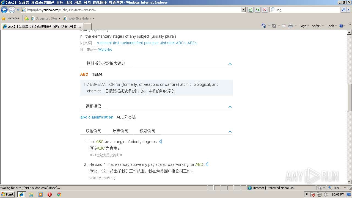This screenshot has width=352, height=198.
Task: Open the Favorites star button
Action: pos(10,18)
